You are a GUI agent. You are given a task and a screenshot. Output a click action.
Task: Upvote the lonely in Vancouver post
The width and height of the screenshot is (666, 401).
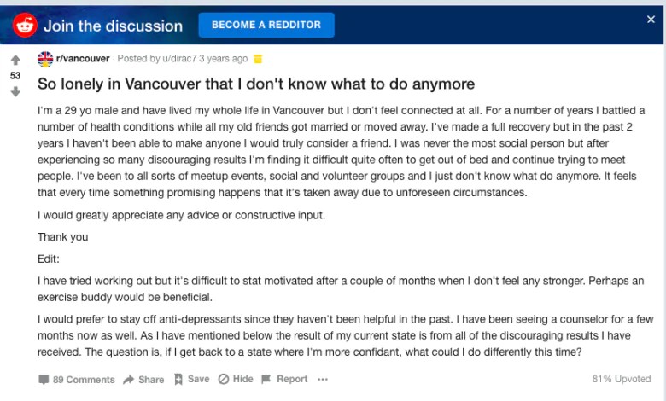15,61
